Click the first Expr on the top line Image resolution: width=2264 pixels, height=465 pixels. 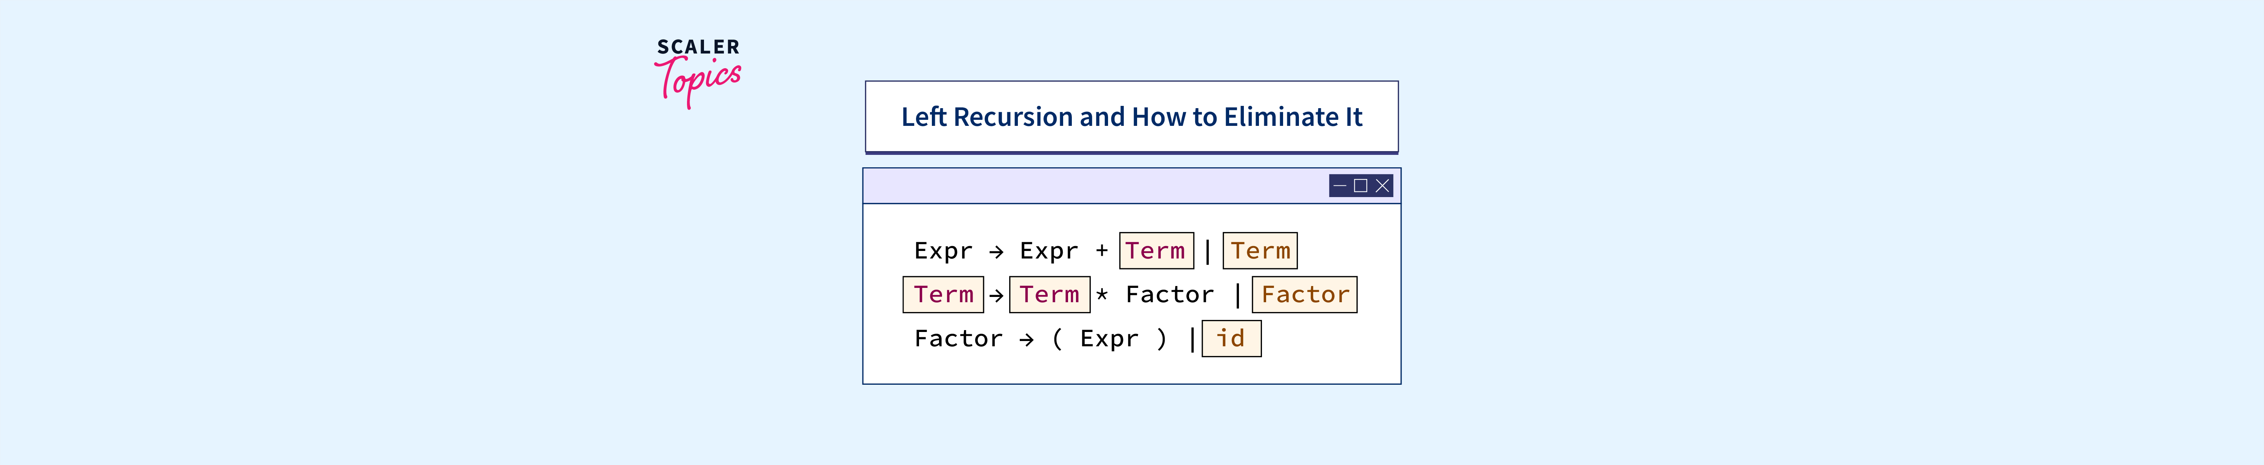943,251
